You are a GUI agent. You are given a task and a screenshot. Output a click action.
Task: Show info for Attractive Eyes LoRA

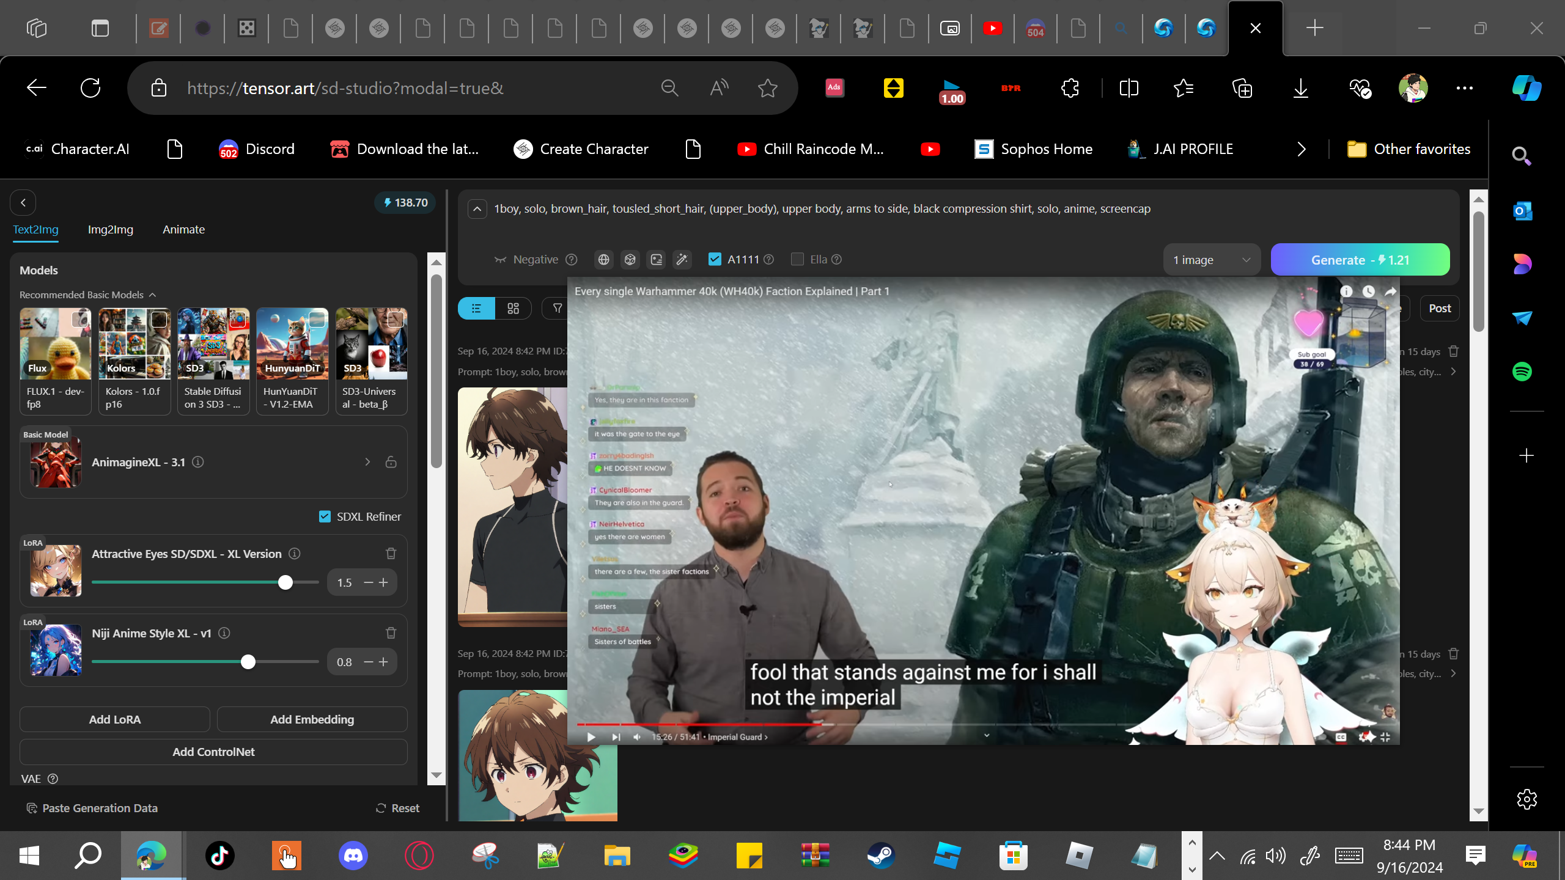(x=295, y=554)
